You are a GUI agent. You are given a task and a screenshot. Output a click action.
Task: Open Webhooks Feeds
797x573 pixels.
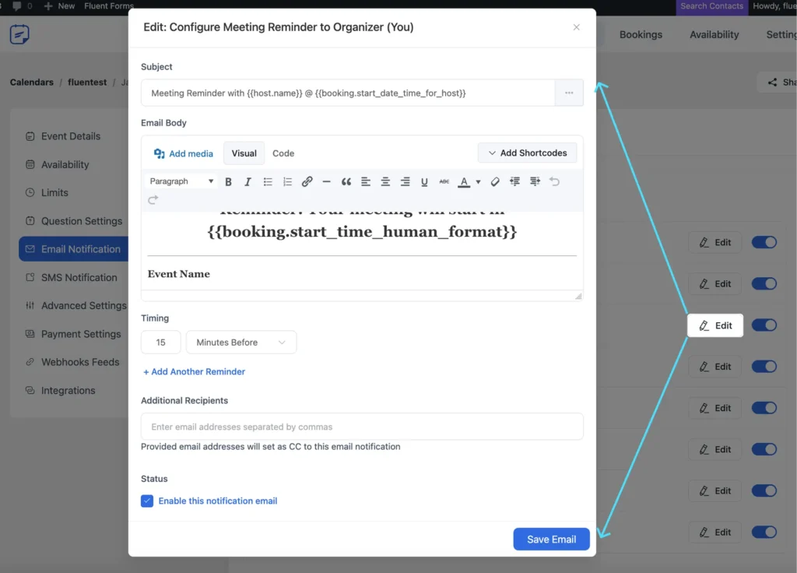tap(80, 362)
